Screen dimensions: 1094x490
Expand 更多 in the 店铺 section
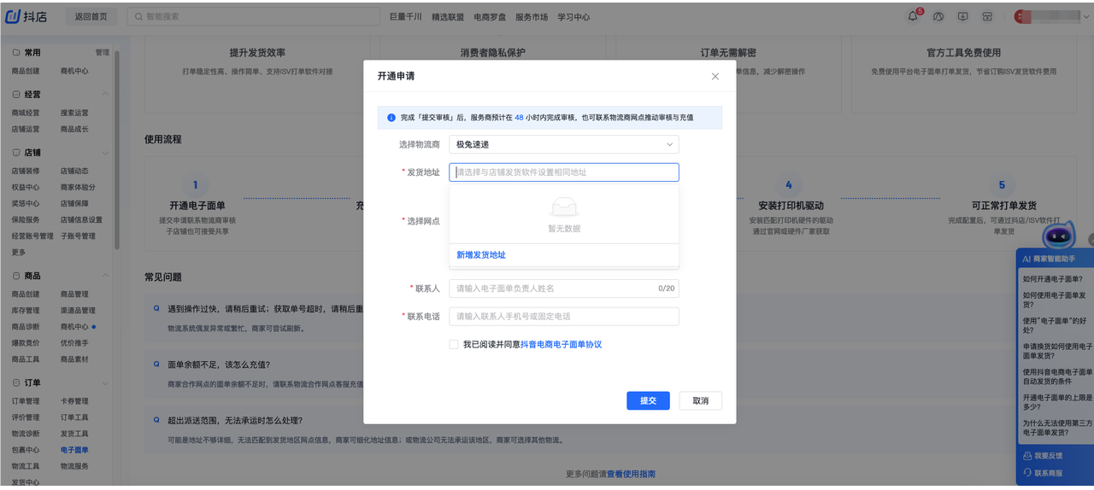(19, 252)
